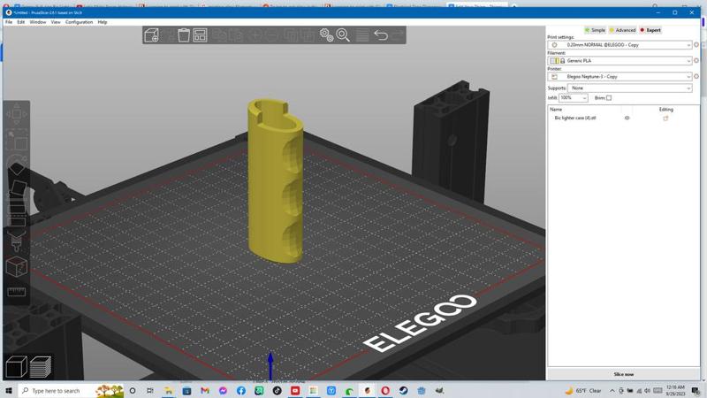Open the Measure ruler tool

pos(16,292)
